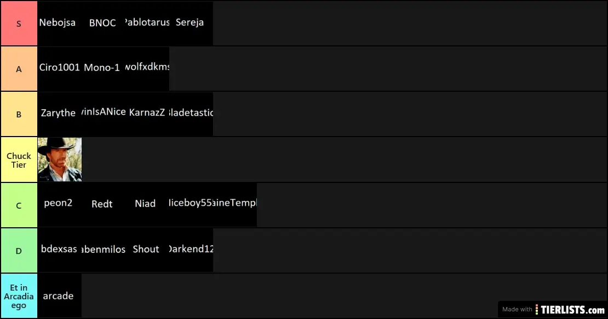This screenshot has height=319, width=608.
Task: Pick the Redt tile
Action: click(x=103, y=204)
